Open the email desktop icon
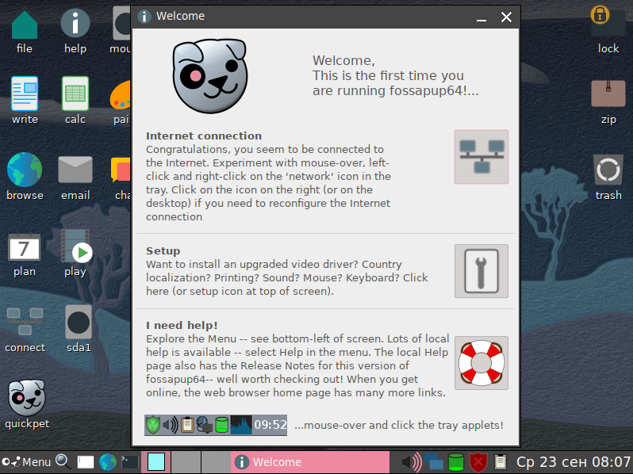Viewport: 633px width, 474px height. [75, 170]
